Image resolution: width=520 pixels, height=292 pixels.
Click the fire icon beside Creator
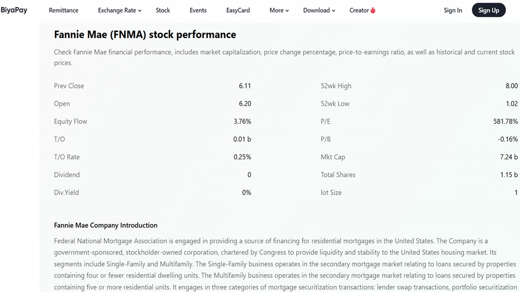(x=373, y=10)
